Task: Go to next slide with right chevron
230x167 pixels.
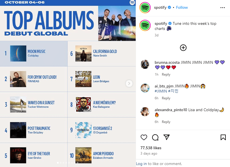Action: [129, 83]
